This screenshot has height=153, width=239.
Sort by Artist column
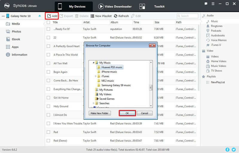(86, 22)
